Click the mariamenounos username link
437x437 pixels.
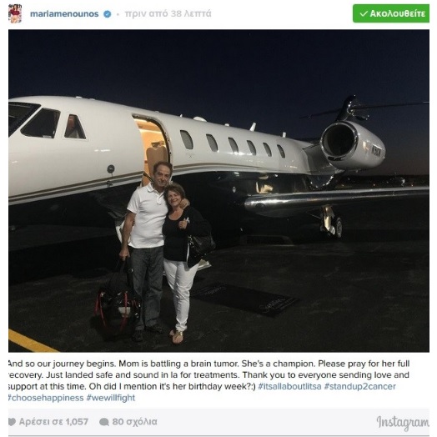64,13
